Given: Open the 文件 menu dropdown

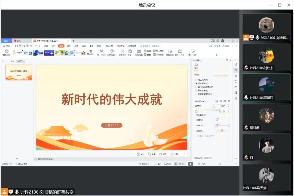Looking at the screenshot, I should coord(8,46).
